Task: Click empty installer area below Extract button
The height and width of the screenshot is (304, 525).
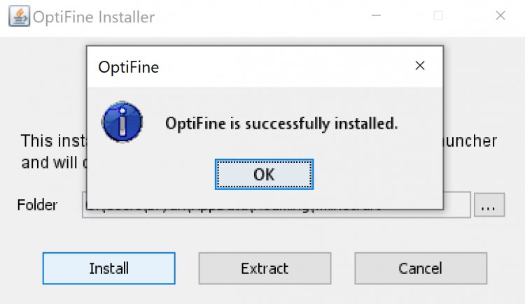Action: pos(265,294)
